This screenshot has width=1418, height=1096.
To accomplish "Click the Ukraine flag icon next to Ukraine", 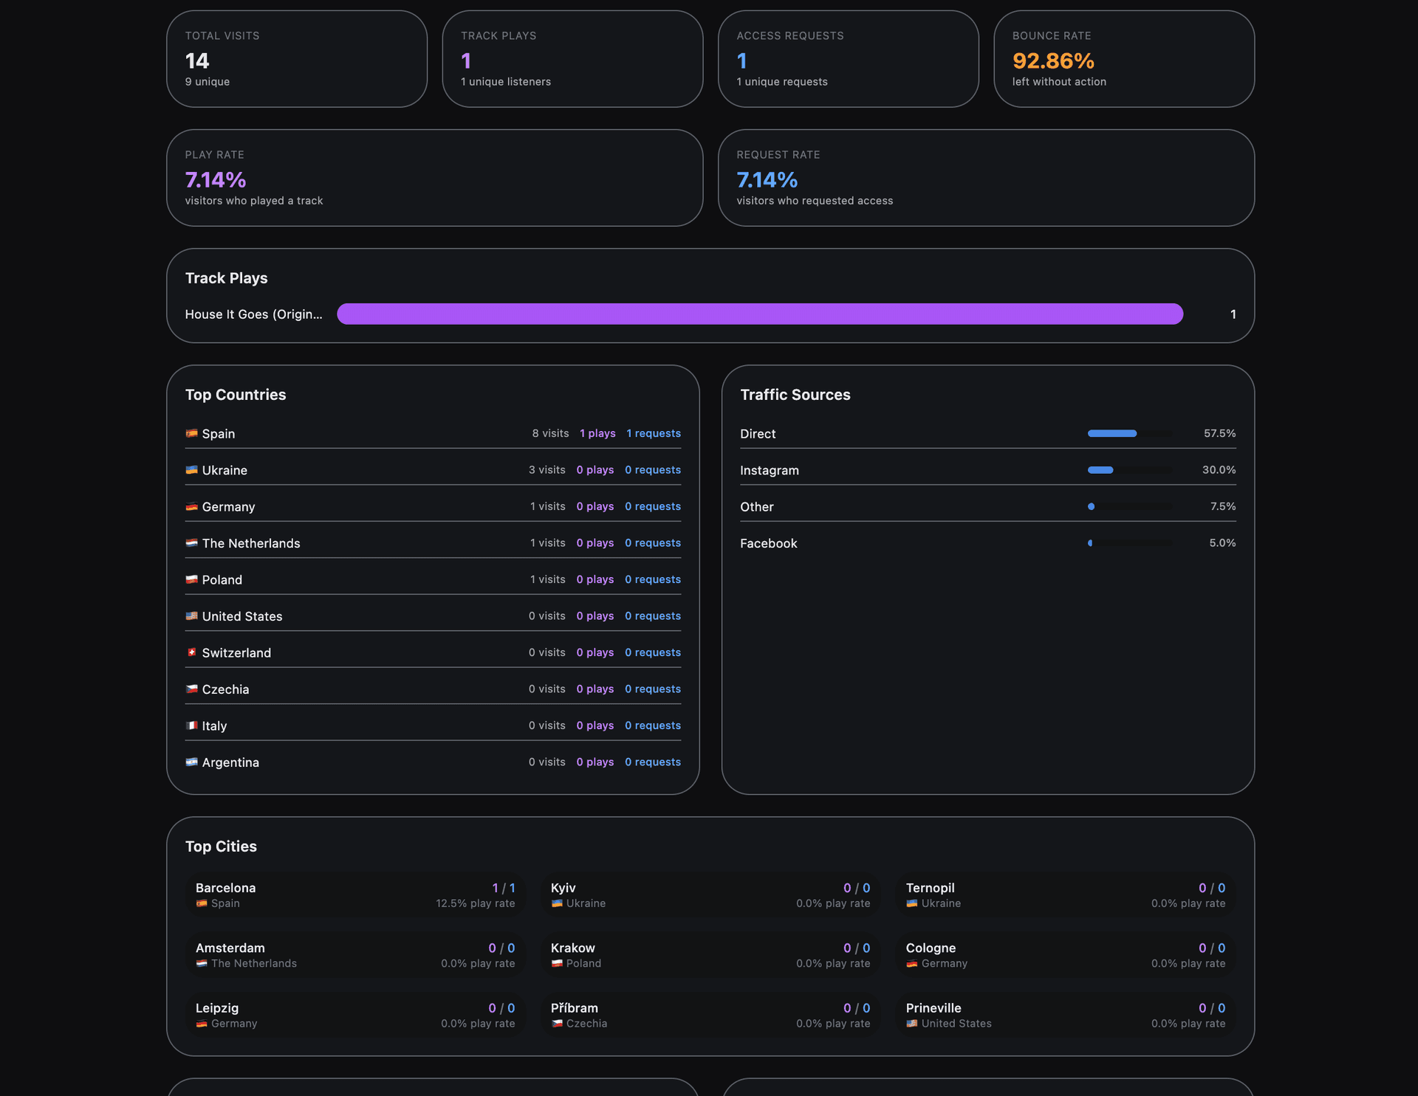I will pyautogui.click(x=191, y=470).
